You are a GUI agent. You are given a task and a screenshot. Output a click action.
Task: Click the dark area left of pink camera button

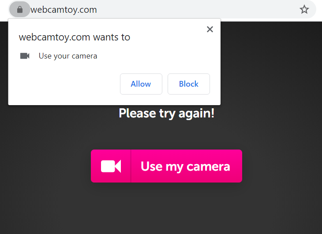point(45,166)
